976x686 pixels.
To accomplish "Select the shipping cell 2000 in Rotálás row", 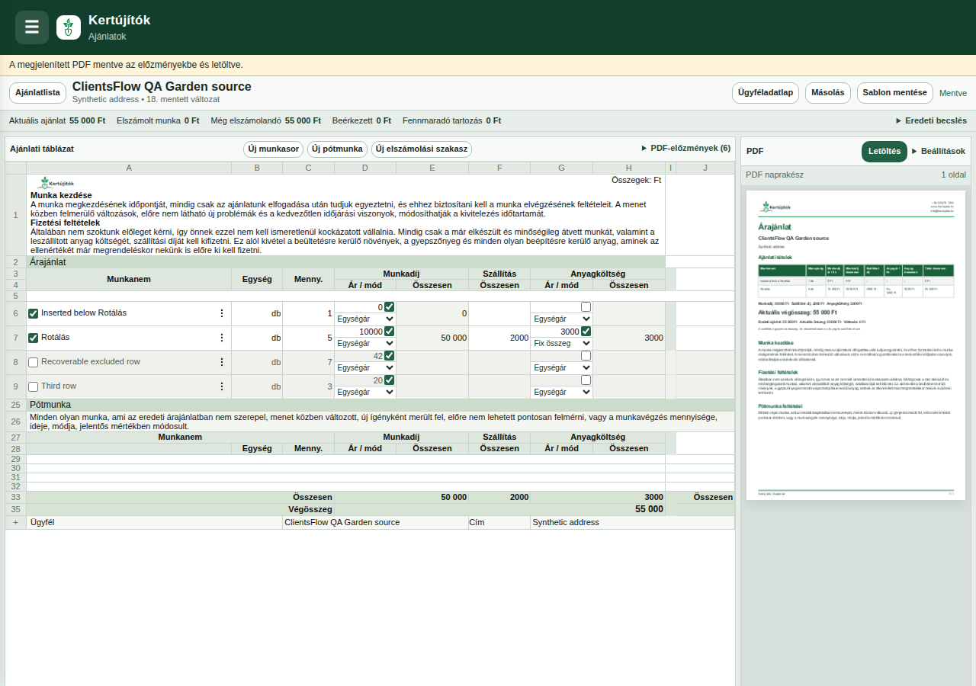I will coord(499,338).
